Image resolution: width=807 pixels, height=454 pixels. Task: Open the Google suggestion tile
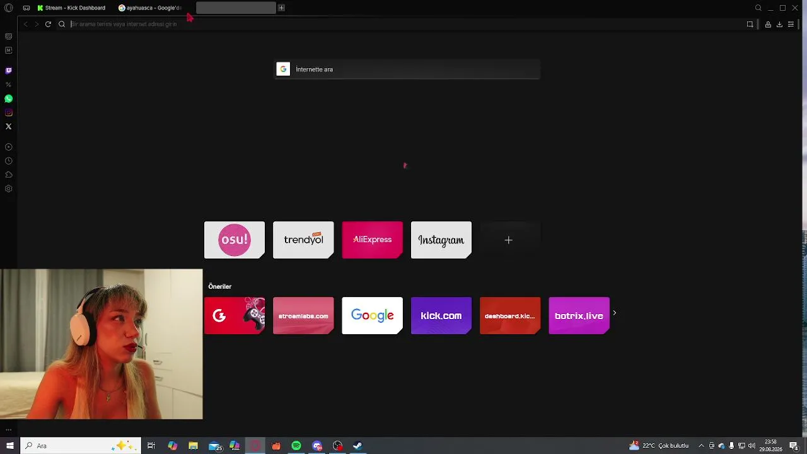coord(372,315)
